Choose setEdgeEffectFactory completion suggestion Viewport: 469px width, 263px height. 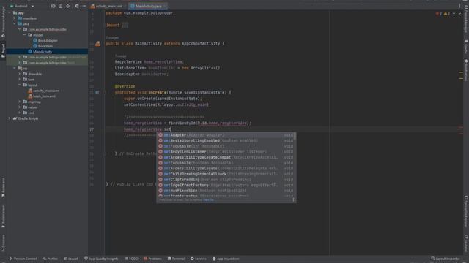point(226,185)
